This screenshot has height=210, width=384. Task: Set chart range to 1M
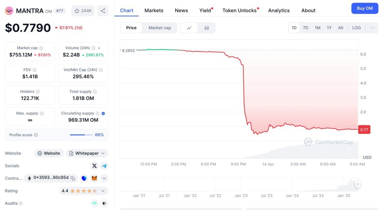coord(317,28)
